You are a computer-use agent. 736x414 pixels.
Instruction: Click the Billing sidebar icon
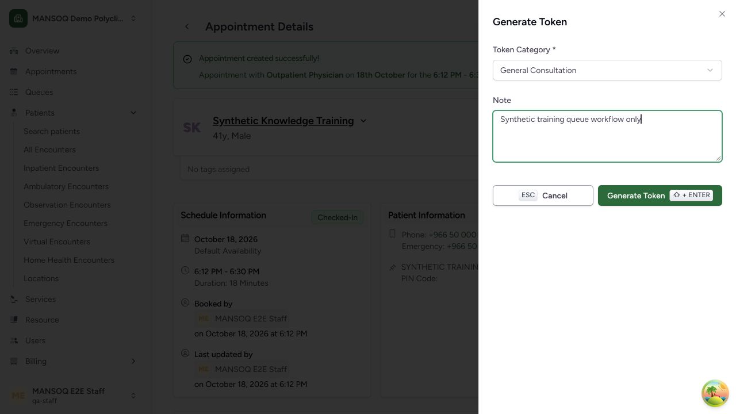coord(14,361)
